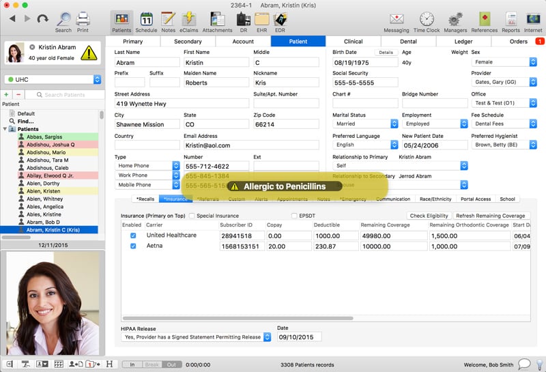Open Marital Status dropdown
The height and width of the screenshot is (372, 546).
pyautogui.click(x=365, y=124)
